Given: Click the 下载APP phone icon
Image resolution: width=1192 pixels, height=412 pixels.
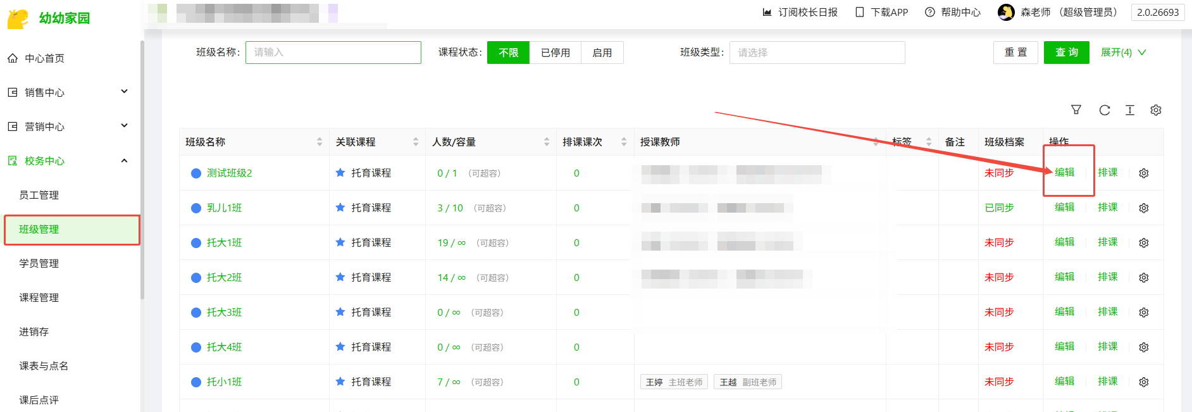Looking at the screenshot, I should click(x=859, y=12).
